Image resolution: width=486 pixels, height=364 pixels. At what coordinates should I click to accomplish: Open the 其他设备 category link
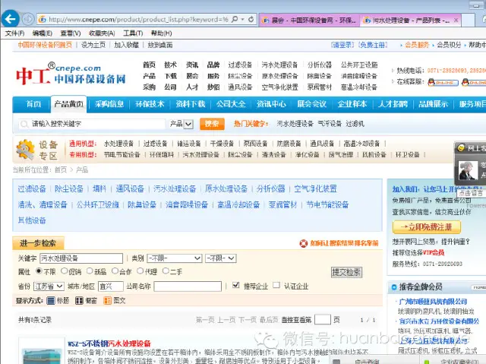[32, 220]
